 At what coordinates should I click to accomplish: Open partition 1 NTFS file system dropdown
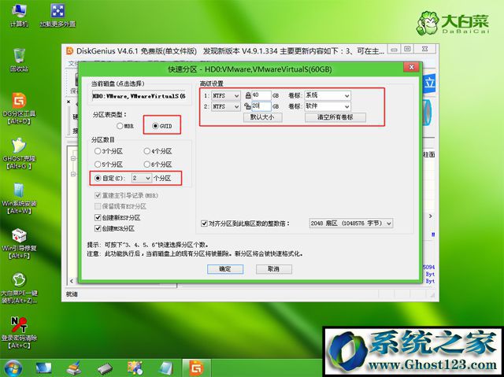click(226, 96)
